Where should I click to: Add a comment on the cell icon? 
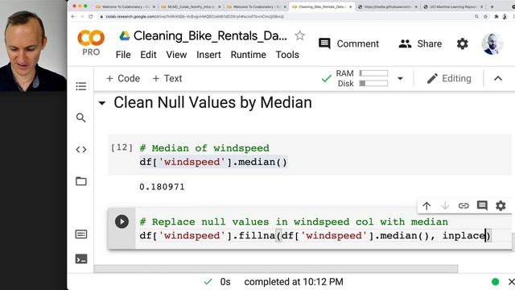(x=482, y=206)
